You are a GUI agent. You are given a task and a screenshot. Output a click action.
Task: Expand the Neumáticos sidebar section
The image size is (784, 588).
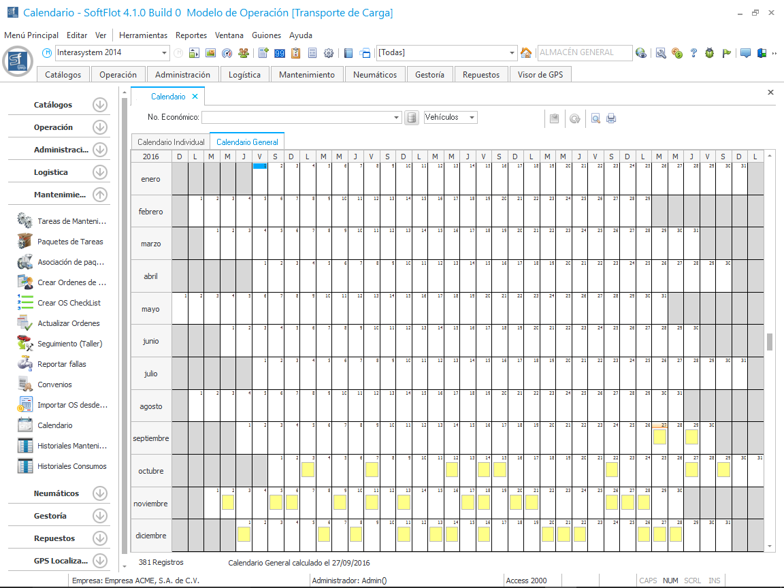point(100,493)
